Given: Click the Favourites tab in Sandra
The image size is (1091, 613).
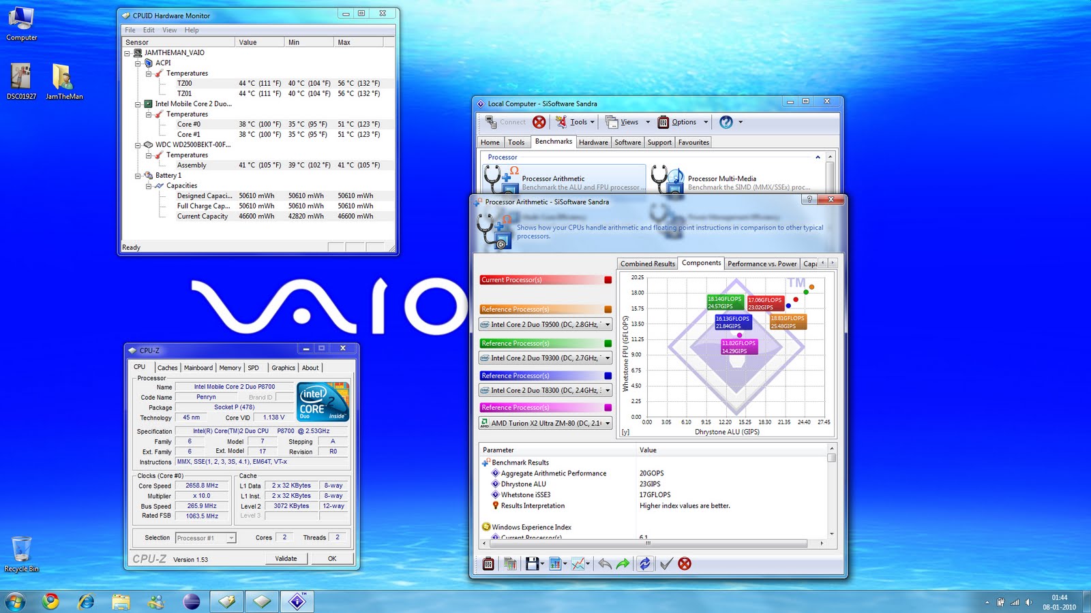Looking at the screenshot, I should tap(693, 142).
